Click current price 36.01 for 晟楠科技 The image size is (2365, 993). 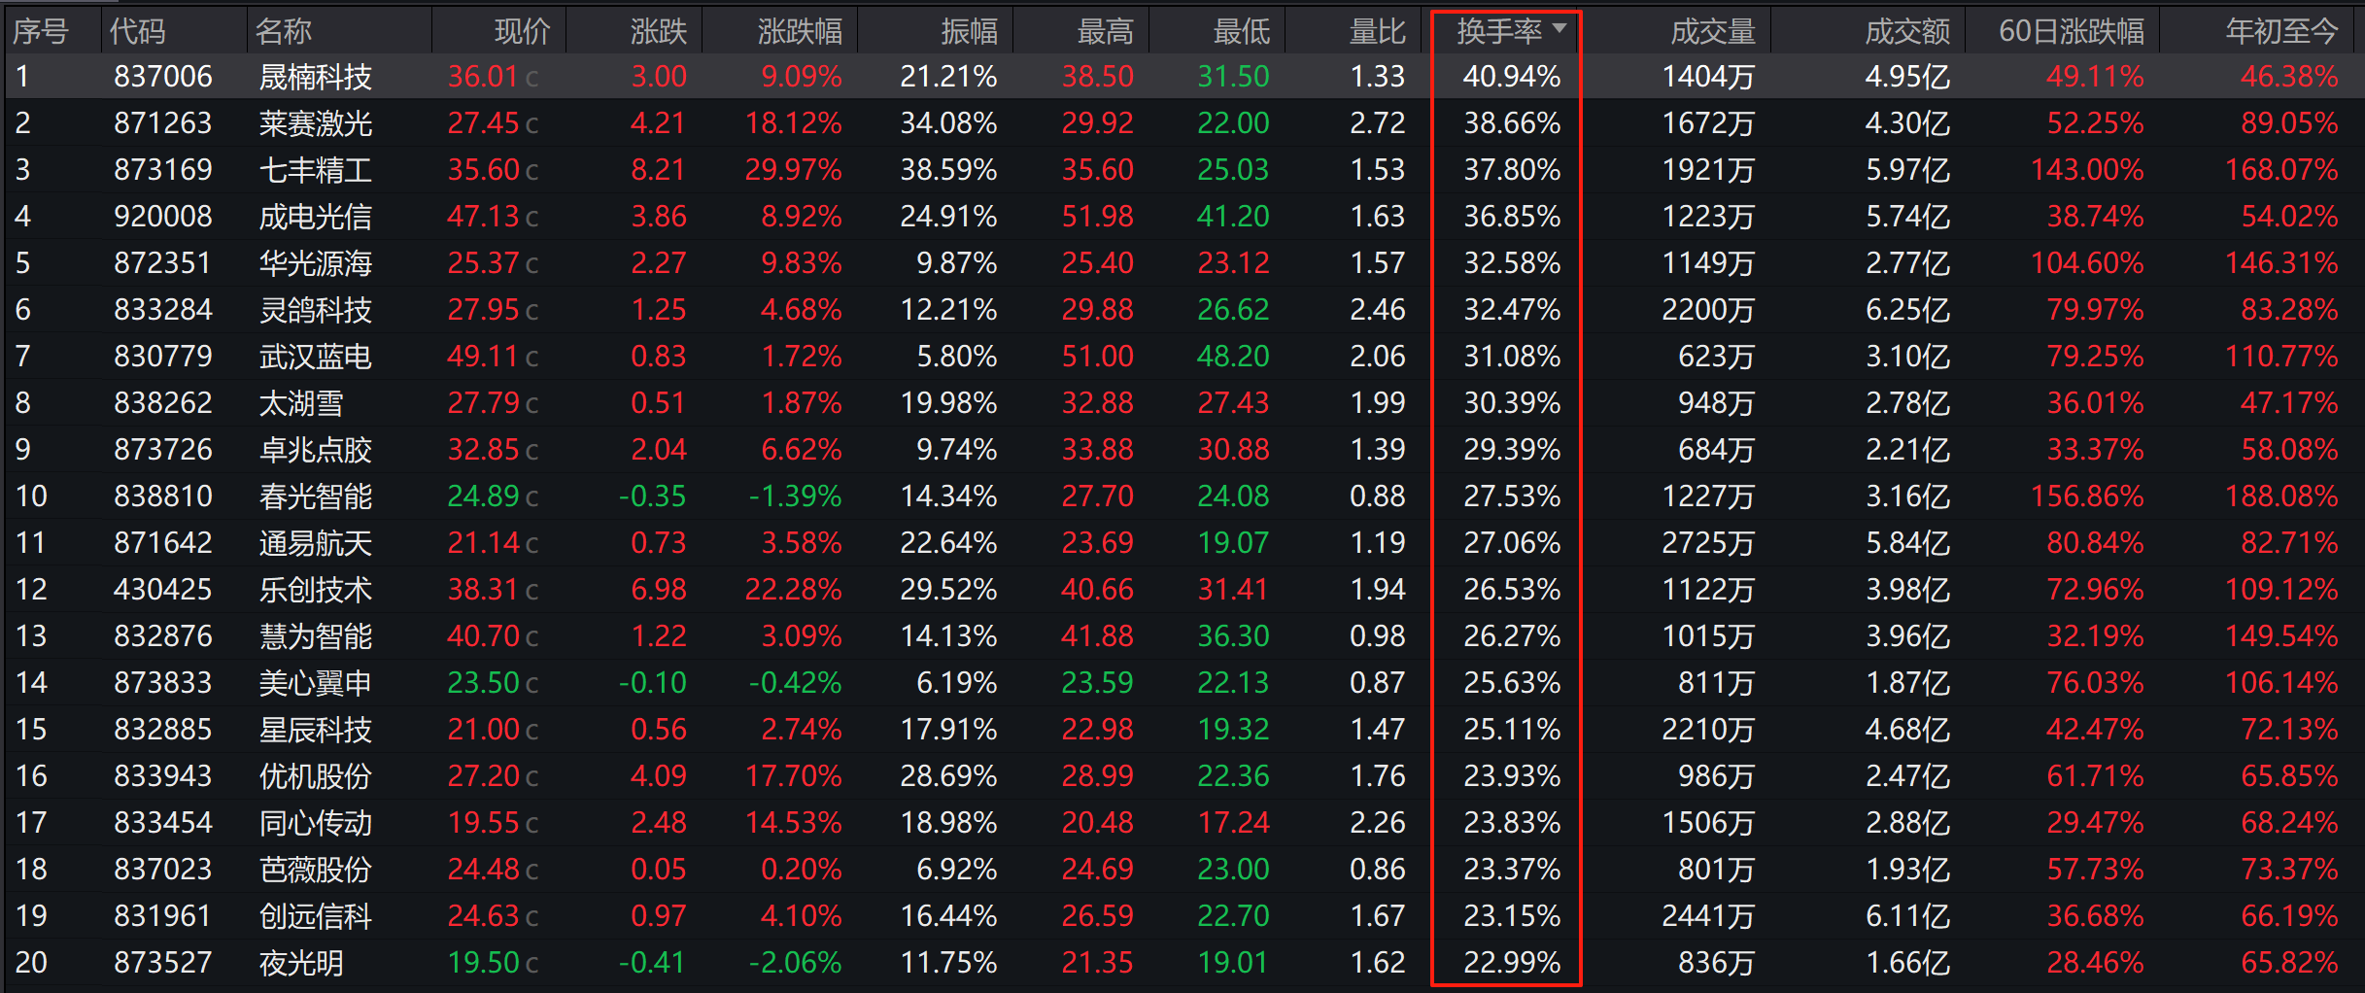pyautogui.click(x=483, y=77)
